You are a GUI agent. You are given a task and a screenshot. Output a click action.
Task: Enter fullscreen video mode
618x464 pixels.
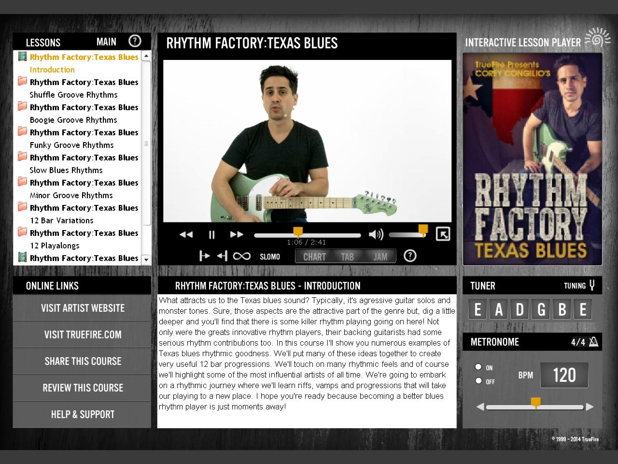443,234
